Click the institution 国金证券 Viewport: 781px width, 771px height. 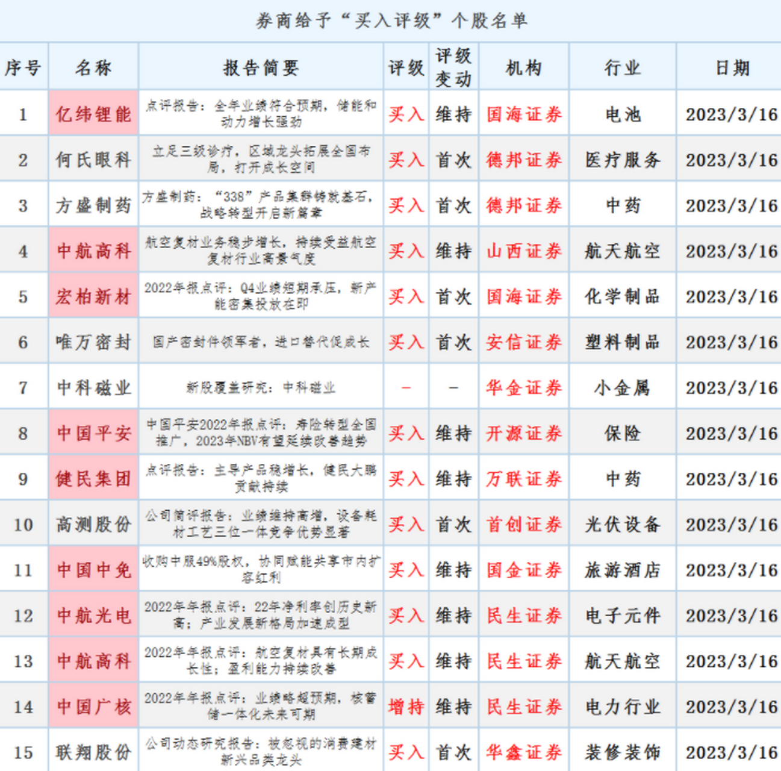[524, 570]
